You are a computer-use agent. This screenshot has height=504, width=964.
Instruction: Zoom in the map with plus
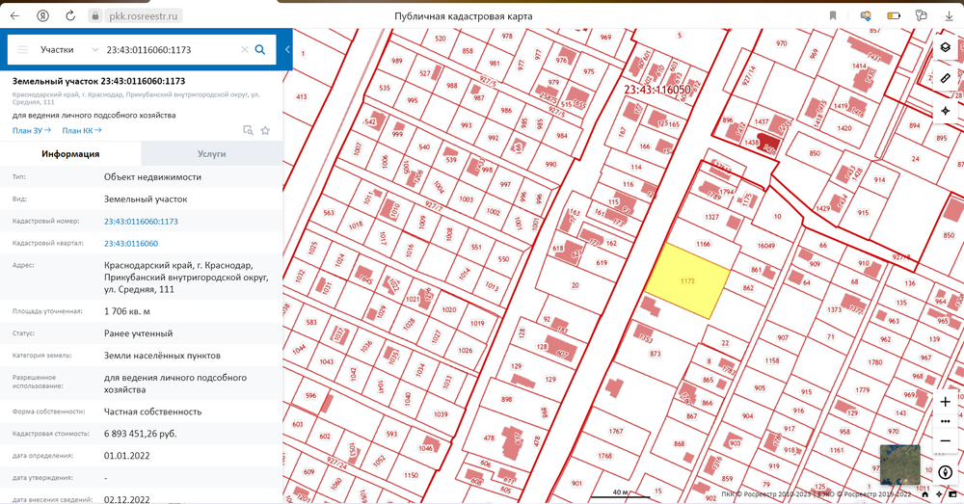(x=945, y=401)
